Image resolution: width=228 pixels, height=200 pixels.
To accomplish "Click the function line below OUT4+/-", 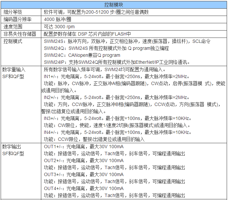I will coord(114,195).
